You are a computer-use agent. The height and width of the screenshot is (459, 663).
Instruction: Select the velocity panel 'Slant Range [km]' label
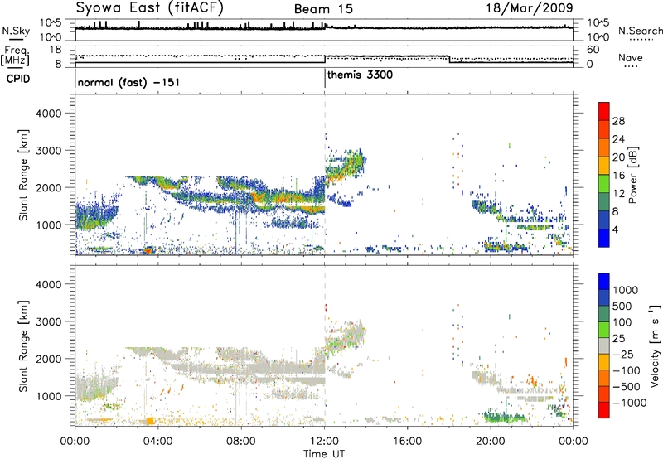click(x=23, y=345)
